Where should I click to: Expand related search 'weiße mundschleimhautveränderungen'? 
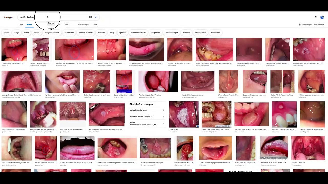coord(147,123)
